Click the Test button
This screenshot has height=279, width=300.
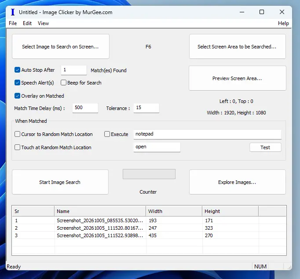tap(265, 147)
